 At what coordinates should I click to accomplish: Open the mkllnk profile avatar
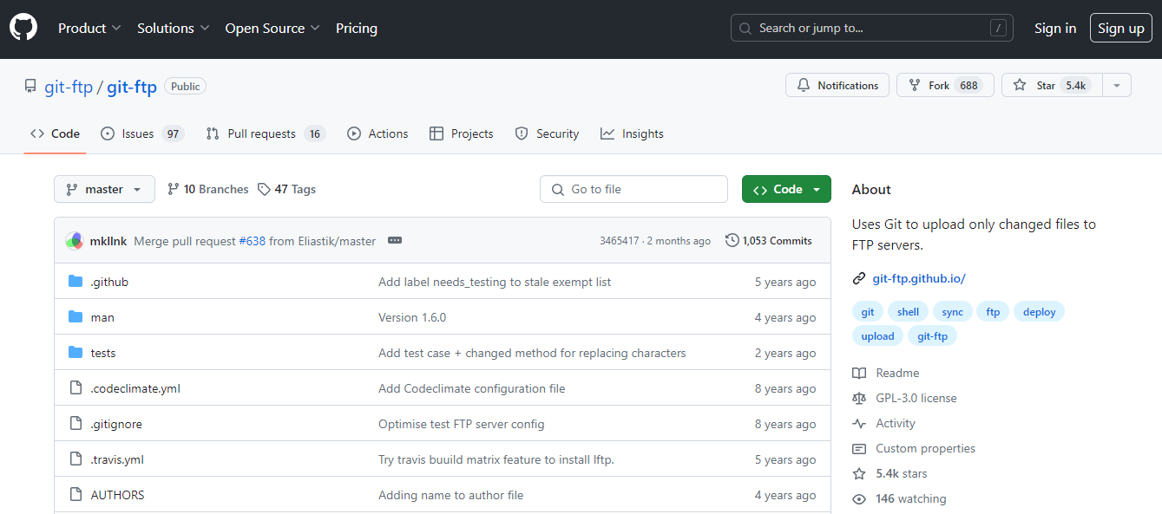(x=74, y=240)
